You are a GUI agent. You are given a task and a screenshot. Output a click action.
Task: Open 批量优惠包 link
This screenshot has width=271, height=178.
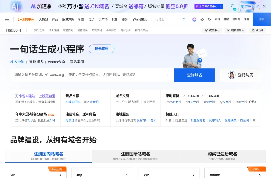point(198,120)
